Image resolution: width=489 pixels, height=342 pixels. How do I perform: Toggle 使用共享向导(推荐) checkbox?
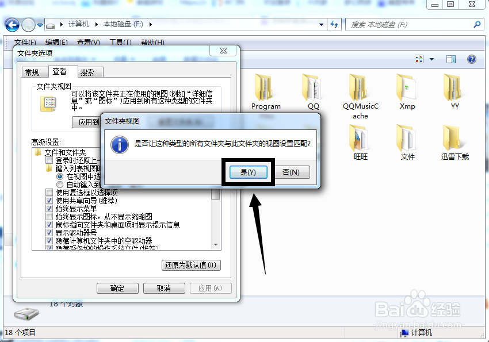[x=49, y=200]
